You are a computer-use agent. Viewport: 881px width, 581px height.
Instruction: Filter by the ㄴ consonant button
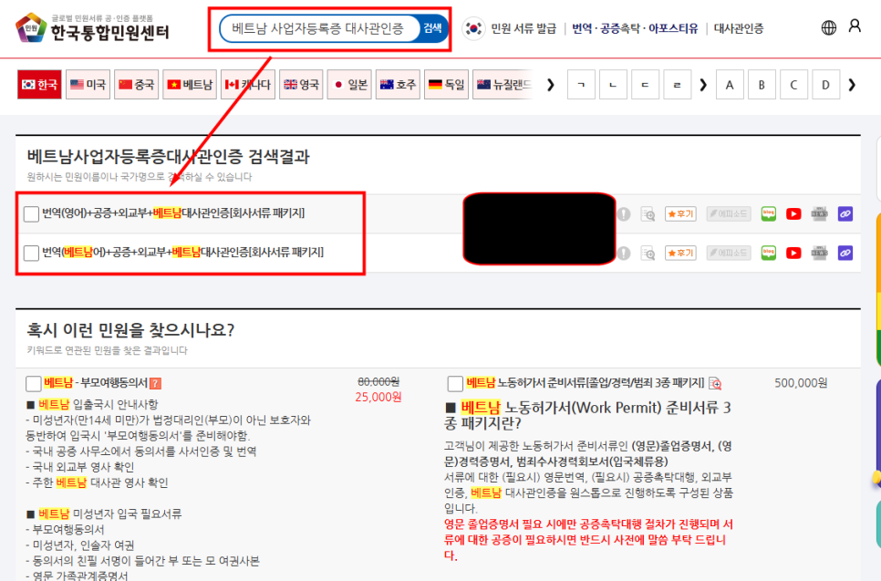613,85
